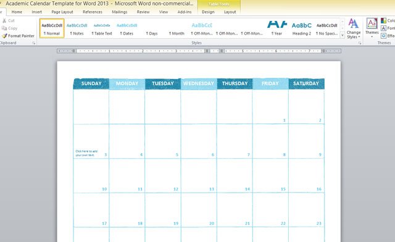395x242 pixels.
Task: Click the SUNDAY header cell
Action: coord(91,84)
